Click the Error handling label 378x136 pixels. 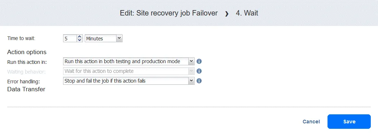pos(23,81)
